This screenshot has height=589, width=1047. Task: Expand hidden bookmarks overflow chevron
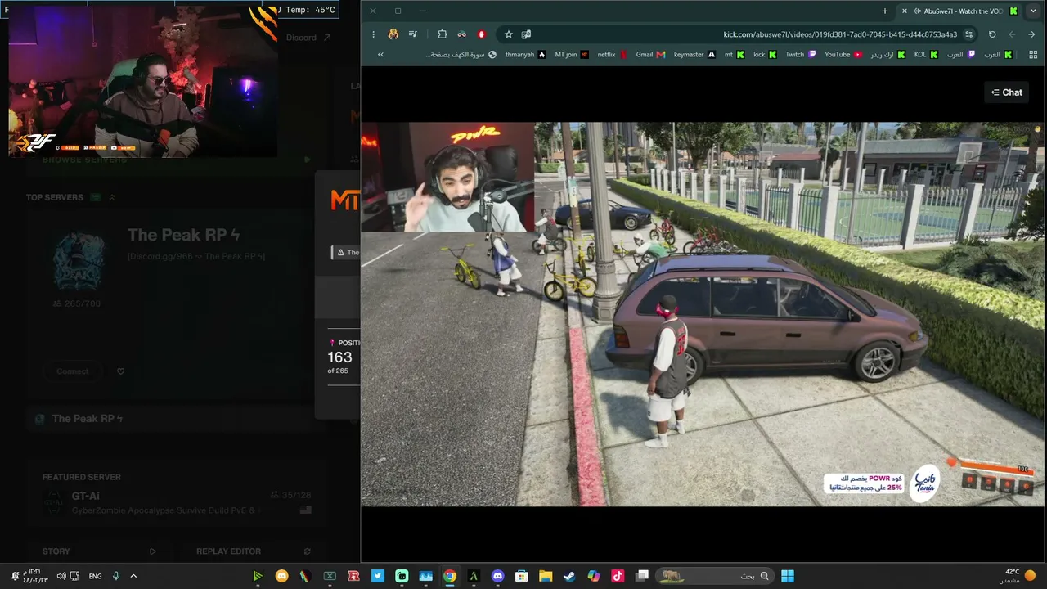pos(380,55)
